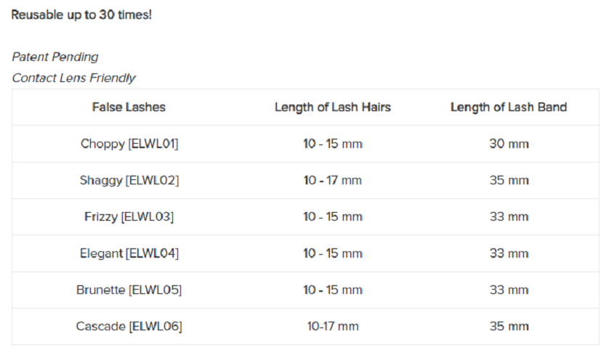Click Shaggy's 35 mm lash band value

509,180
